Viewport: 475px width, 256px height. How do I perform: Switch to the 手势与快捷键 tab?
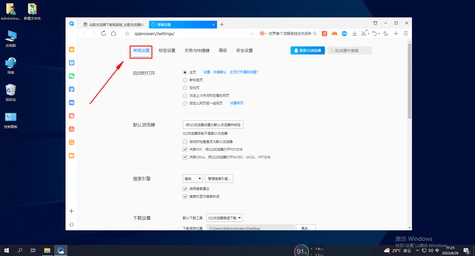point(197,50)
